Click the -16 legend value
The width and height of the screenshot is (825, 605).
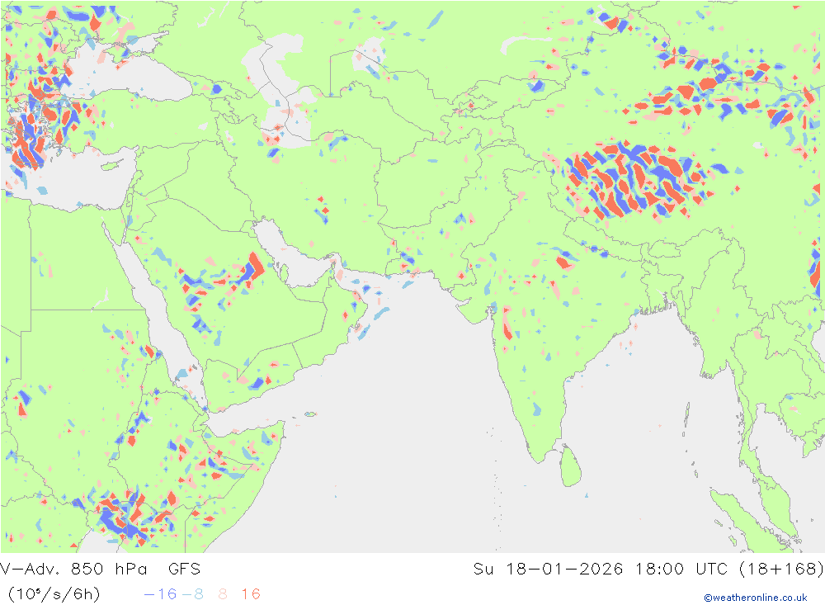(161, 594)
